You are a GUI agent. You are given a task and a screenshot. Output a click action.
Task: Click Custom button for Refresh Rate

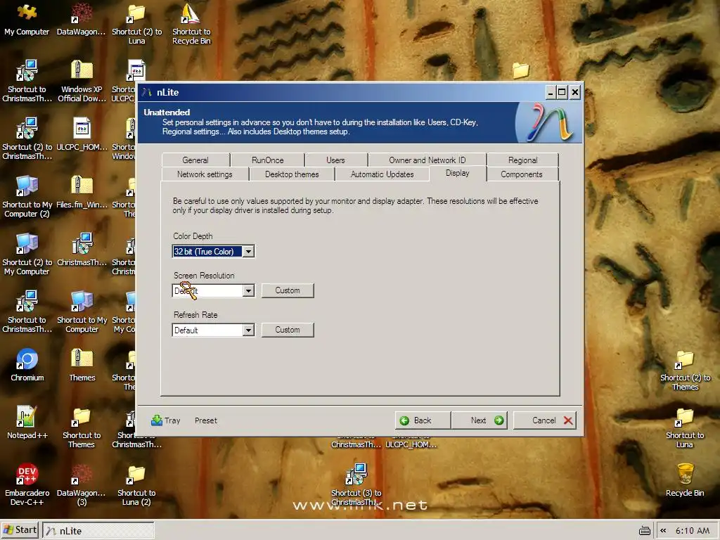click(x=288, y=330)
